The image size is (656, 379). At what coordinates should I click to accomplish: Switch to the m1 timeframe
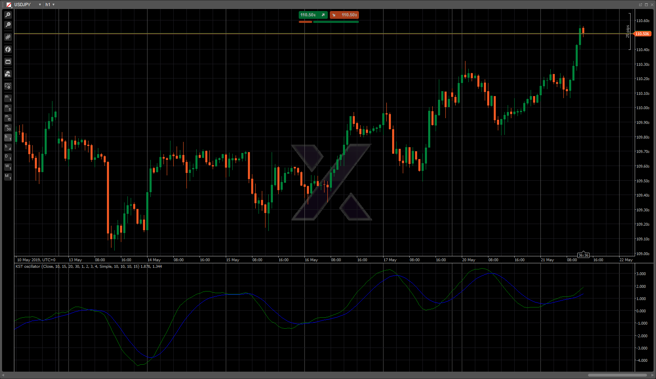pos(8,98)
